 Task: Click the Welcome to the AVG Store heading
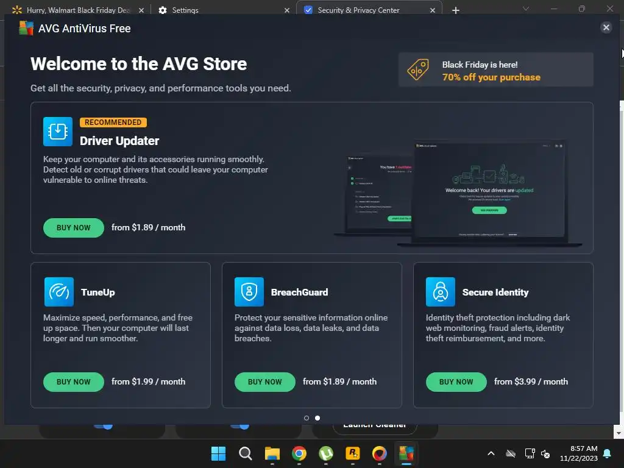coord(138,63)
